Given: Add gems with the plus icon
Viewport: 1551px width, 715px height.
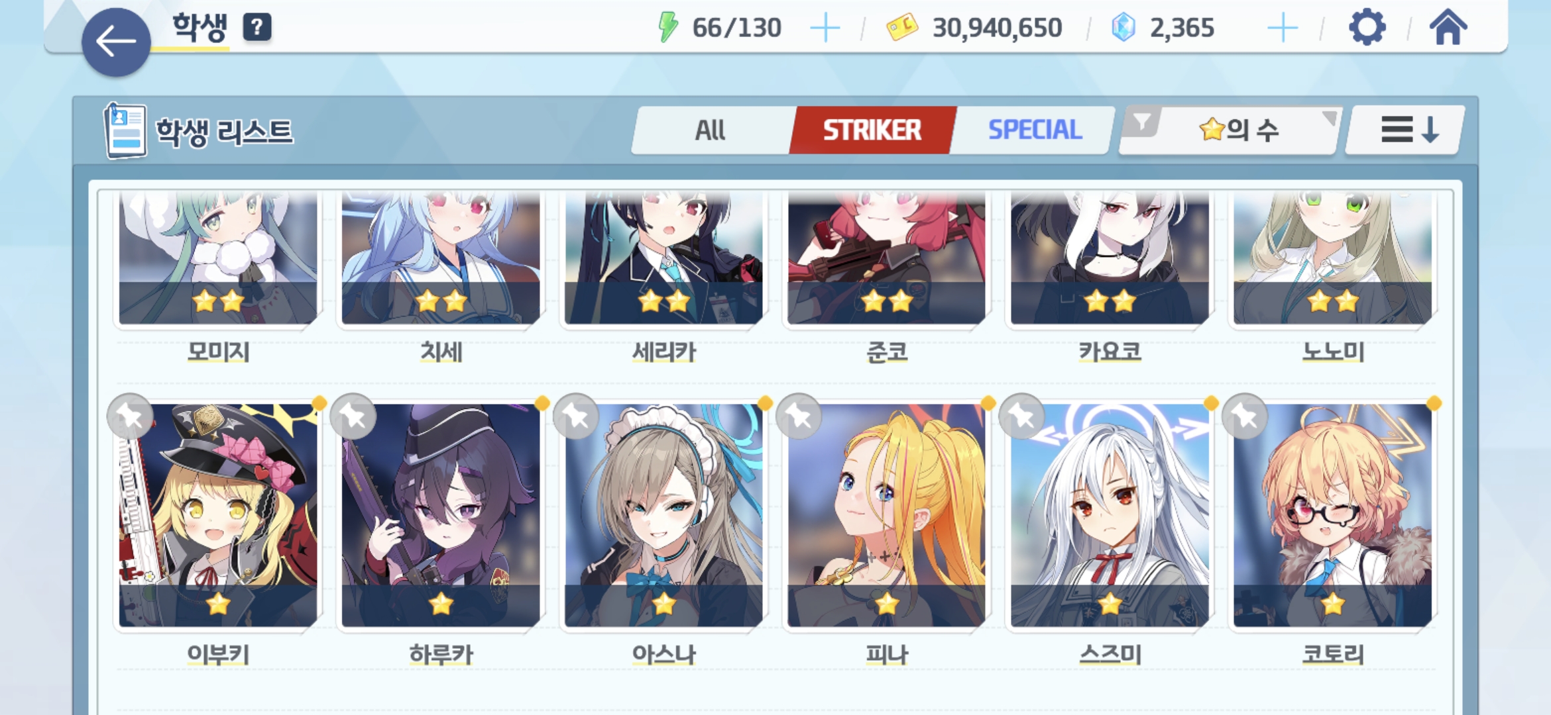Looking at the screenshot, I should tap(1283, 28).
